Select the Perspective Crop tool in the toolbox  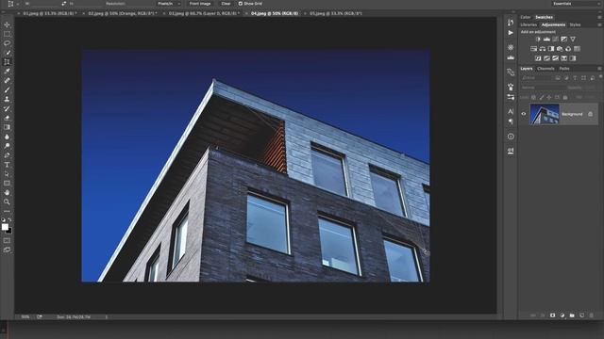[x=7, y=62]
